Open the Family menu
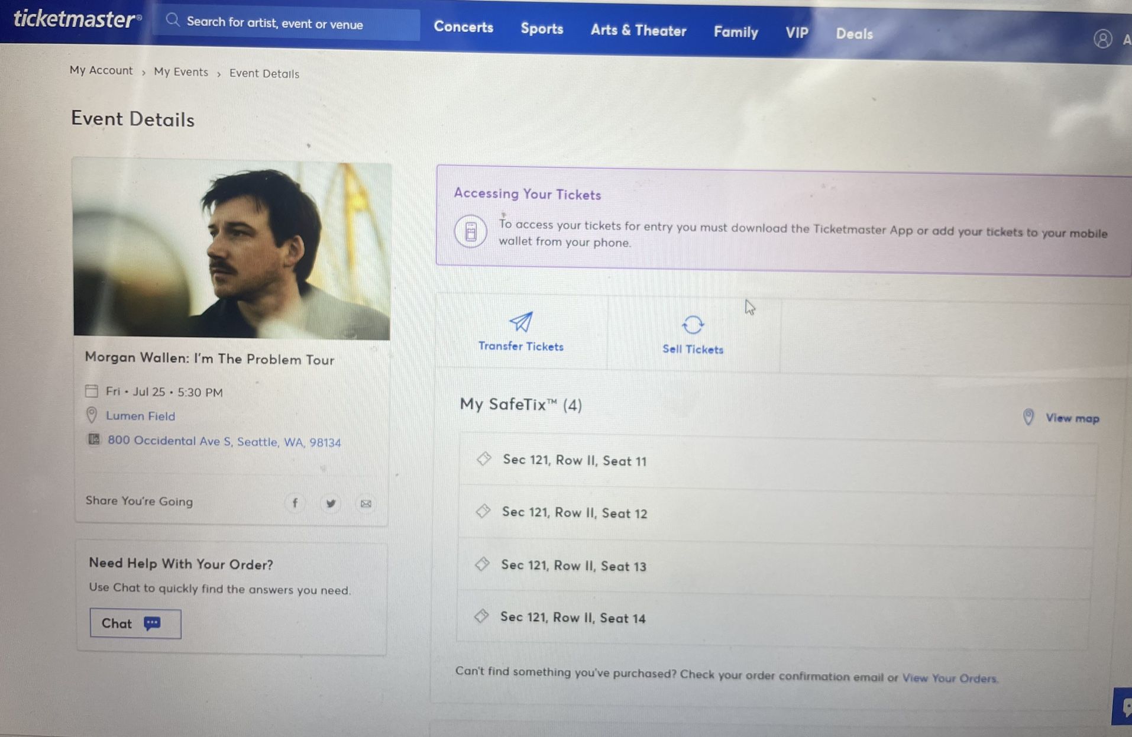The image size is (1132, 737). pos(736,32)
